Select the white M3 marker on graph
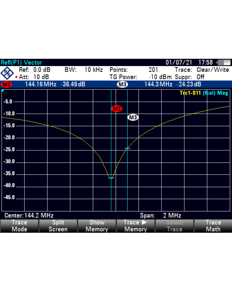Screen dimensions: 232x292 133,117
